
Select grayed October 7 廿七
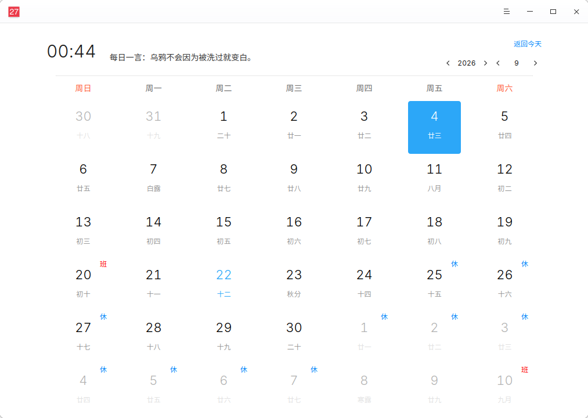click(294, 392)
